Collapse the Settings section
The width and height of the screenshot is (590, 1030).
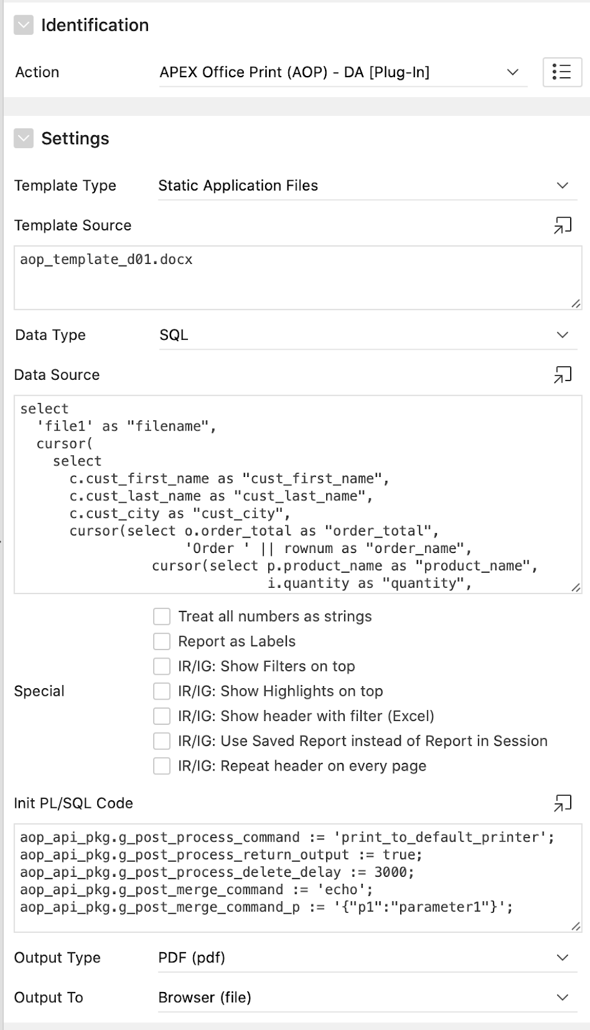tap(24, 138)
